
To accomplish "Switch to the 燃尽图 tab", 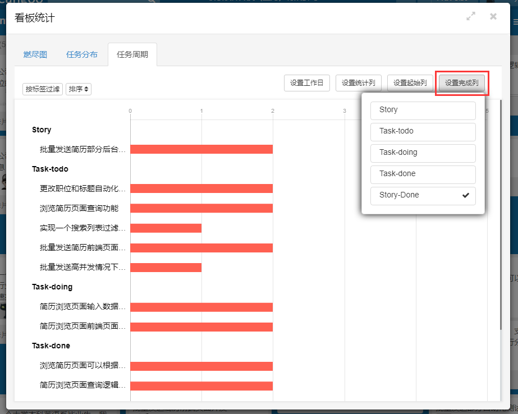I will [x=35, y=54].
